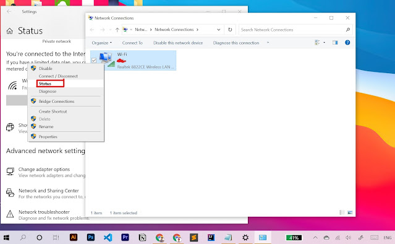Open the Settings gear in taskbar
The height and width of the screenshot is (244, 395).
(245, 237)
